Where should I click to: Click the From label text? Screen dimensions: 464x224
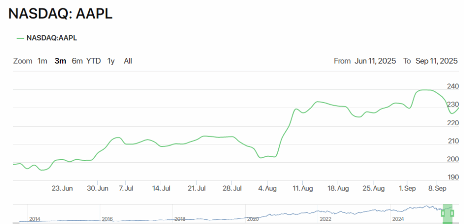(342, 61)
